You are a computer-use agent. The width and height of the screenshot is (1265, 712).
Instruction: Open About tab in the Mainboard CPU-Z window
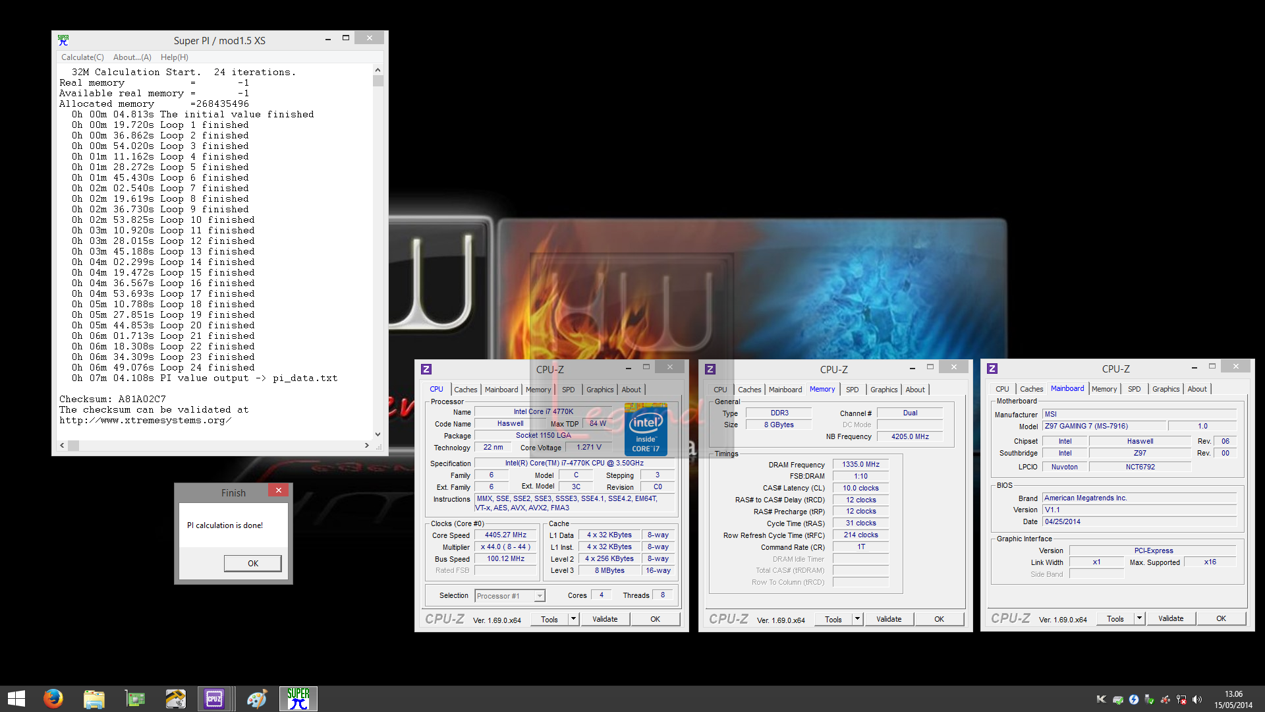pos(1197,389)
